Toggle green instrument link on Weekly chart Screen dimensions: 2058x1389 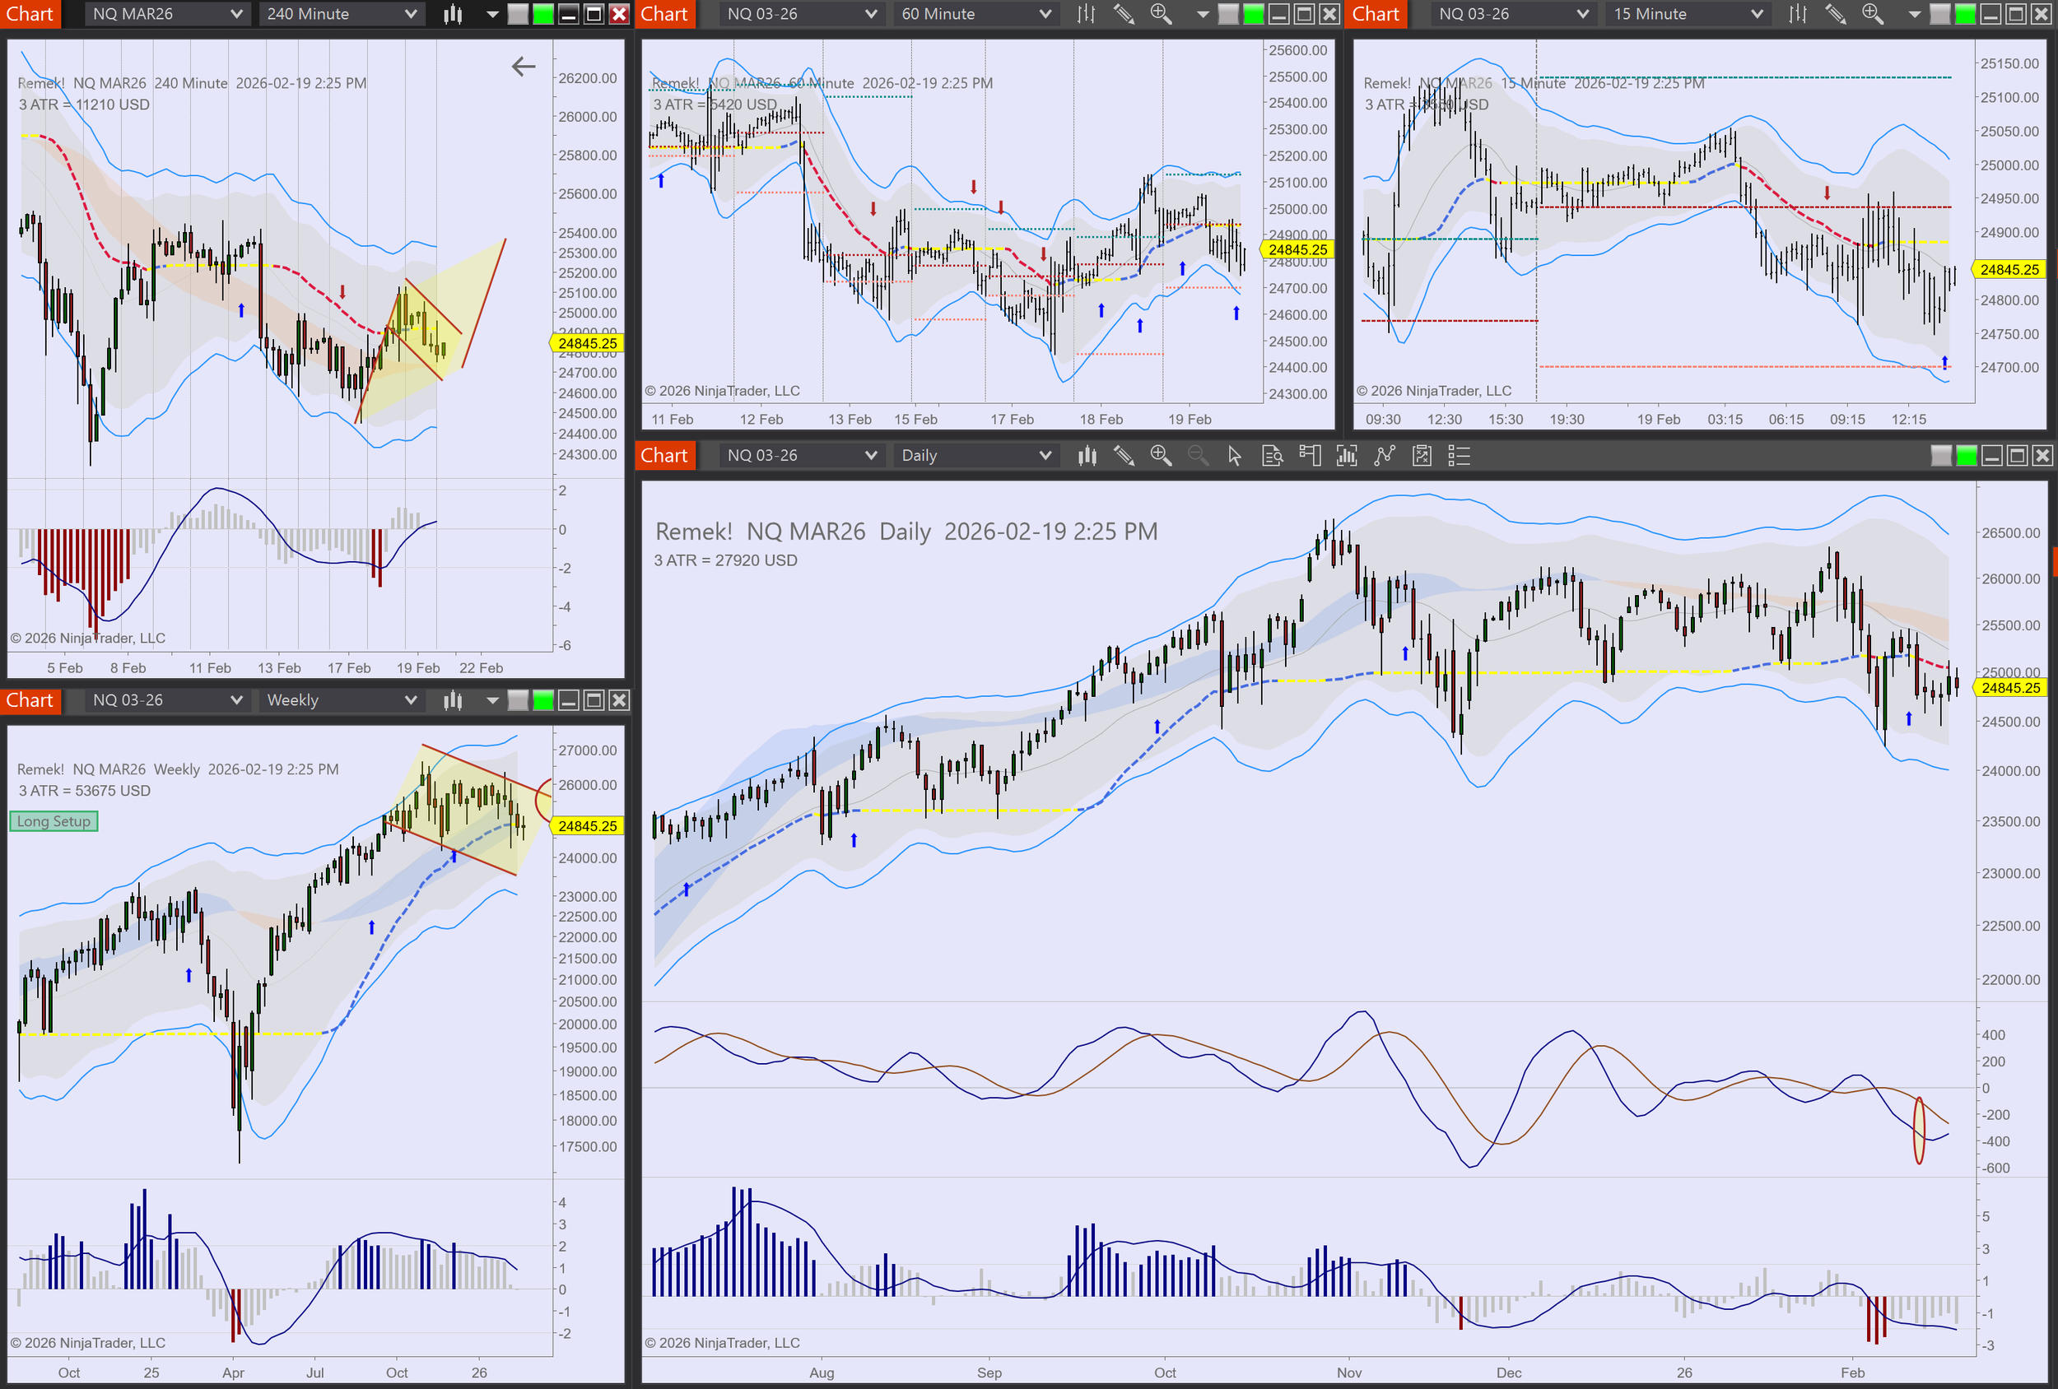(542, 700)
